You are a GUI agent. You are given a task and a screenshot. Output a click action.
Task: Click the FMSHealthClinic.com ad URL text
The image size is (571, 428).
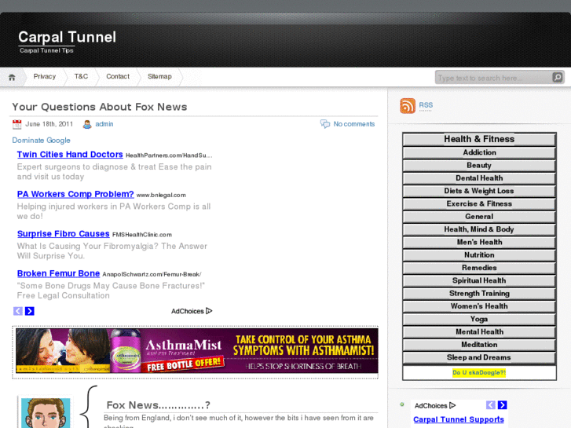click(142, 235)
